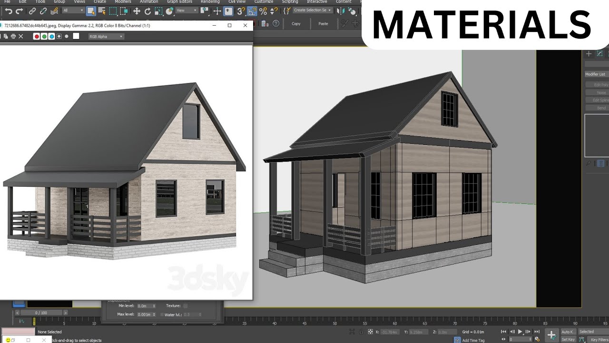
Task: Click the Edit Named Selection Sets icon
Action: pyautogui.click(x=286, y=11)
